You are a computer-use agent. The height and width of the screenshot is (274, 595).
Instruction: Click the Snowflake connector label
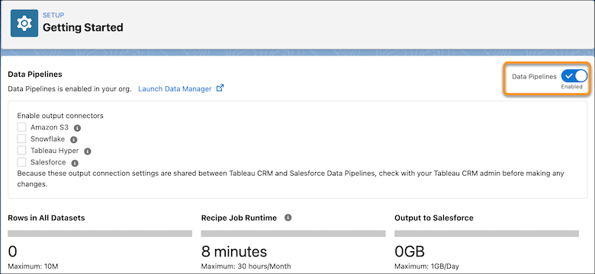pos(48,139)
